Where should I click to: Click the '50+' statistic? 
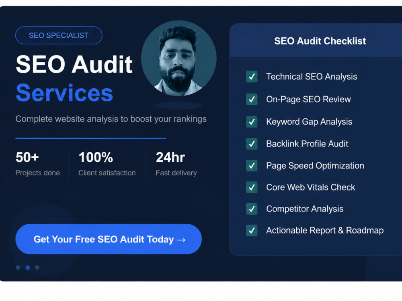tap(27, 157)
